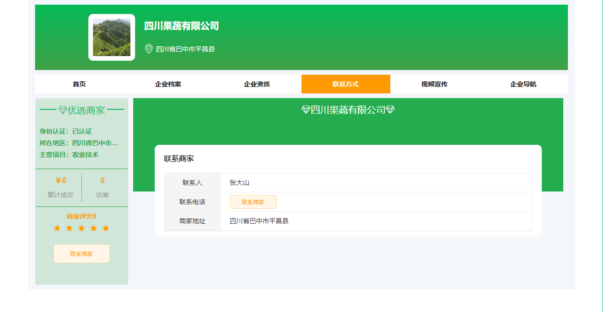Screen dimensions: 603x312
Task: Open the 企业档案 tab
Action: coord(168,84)
